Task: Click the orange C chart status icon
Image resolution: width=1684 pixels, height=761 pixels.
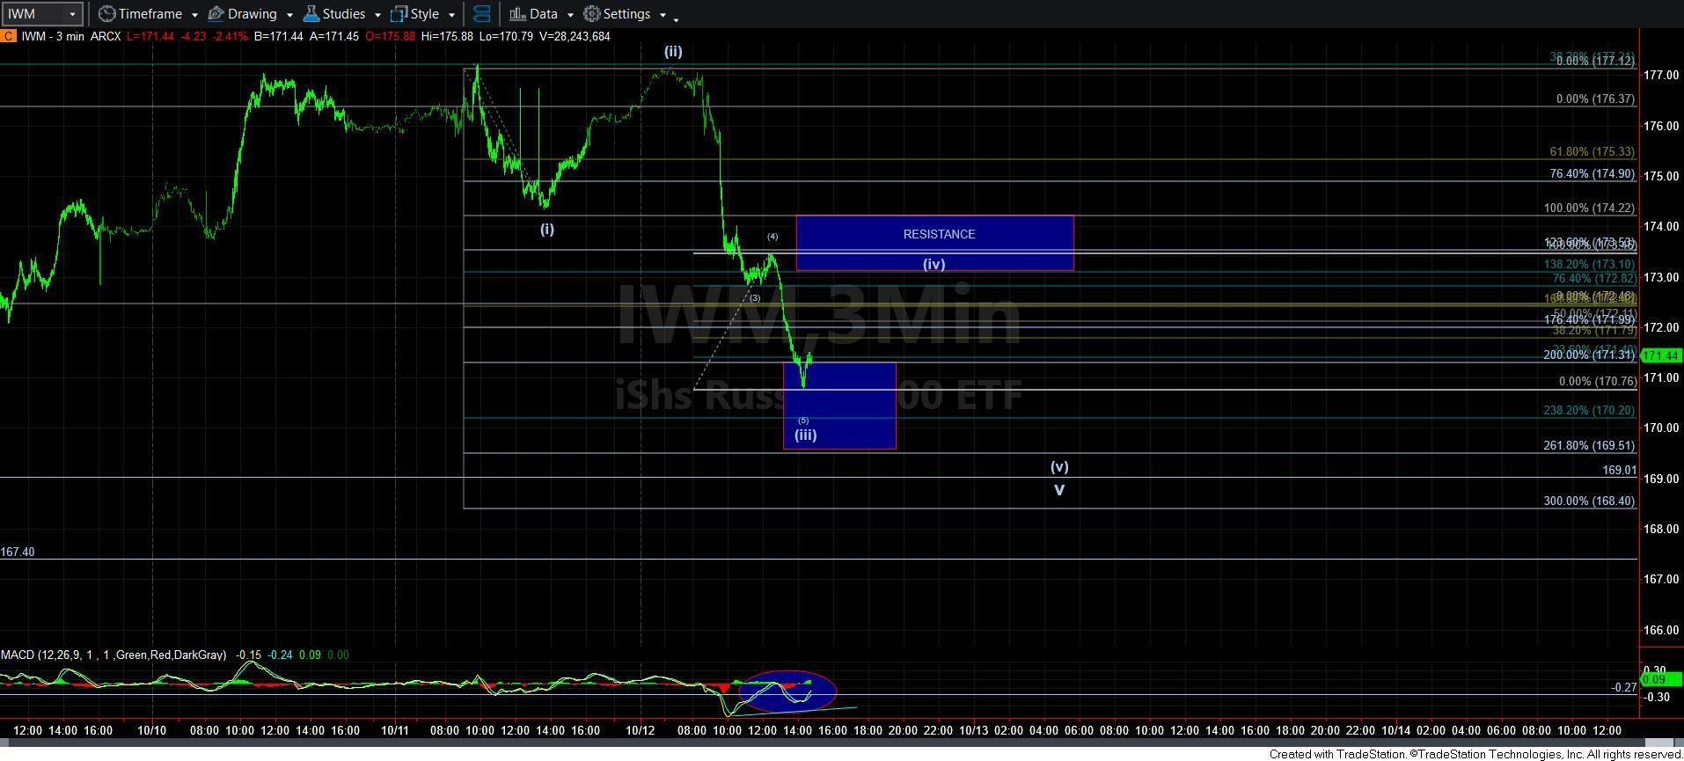Action: point(7,36)
